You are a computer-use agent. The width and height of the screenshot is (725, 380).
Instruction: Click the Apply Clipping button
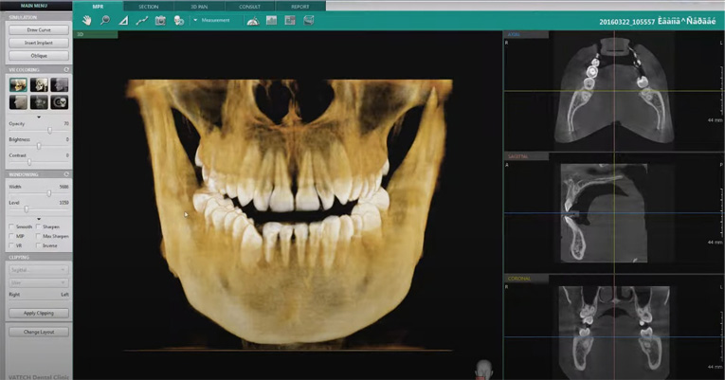(37, 312)
